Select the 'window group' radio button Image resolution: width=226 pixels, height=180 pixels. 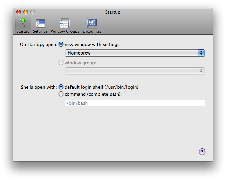tap(61, 63)
